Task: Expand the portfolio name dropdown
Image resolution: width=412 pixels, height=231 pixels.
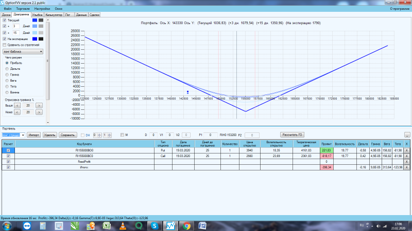Action: (23, 135)
